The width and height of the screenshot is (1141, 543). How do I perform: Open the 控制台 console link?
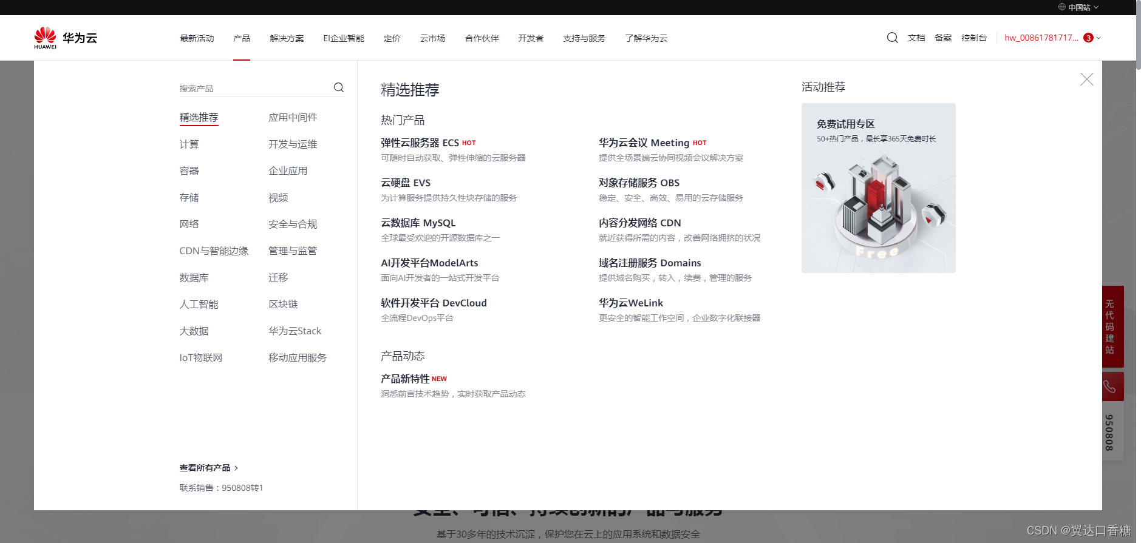[x=974, y=38]
